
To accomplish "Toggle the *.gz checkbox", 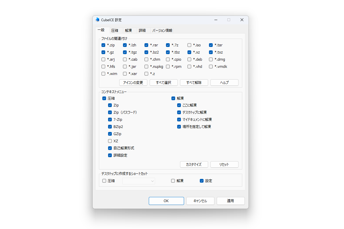I will point(103,52).
